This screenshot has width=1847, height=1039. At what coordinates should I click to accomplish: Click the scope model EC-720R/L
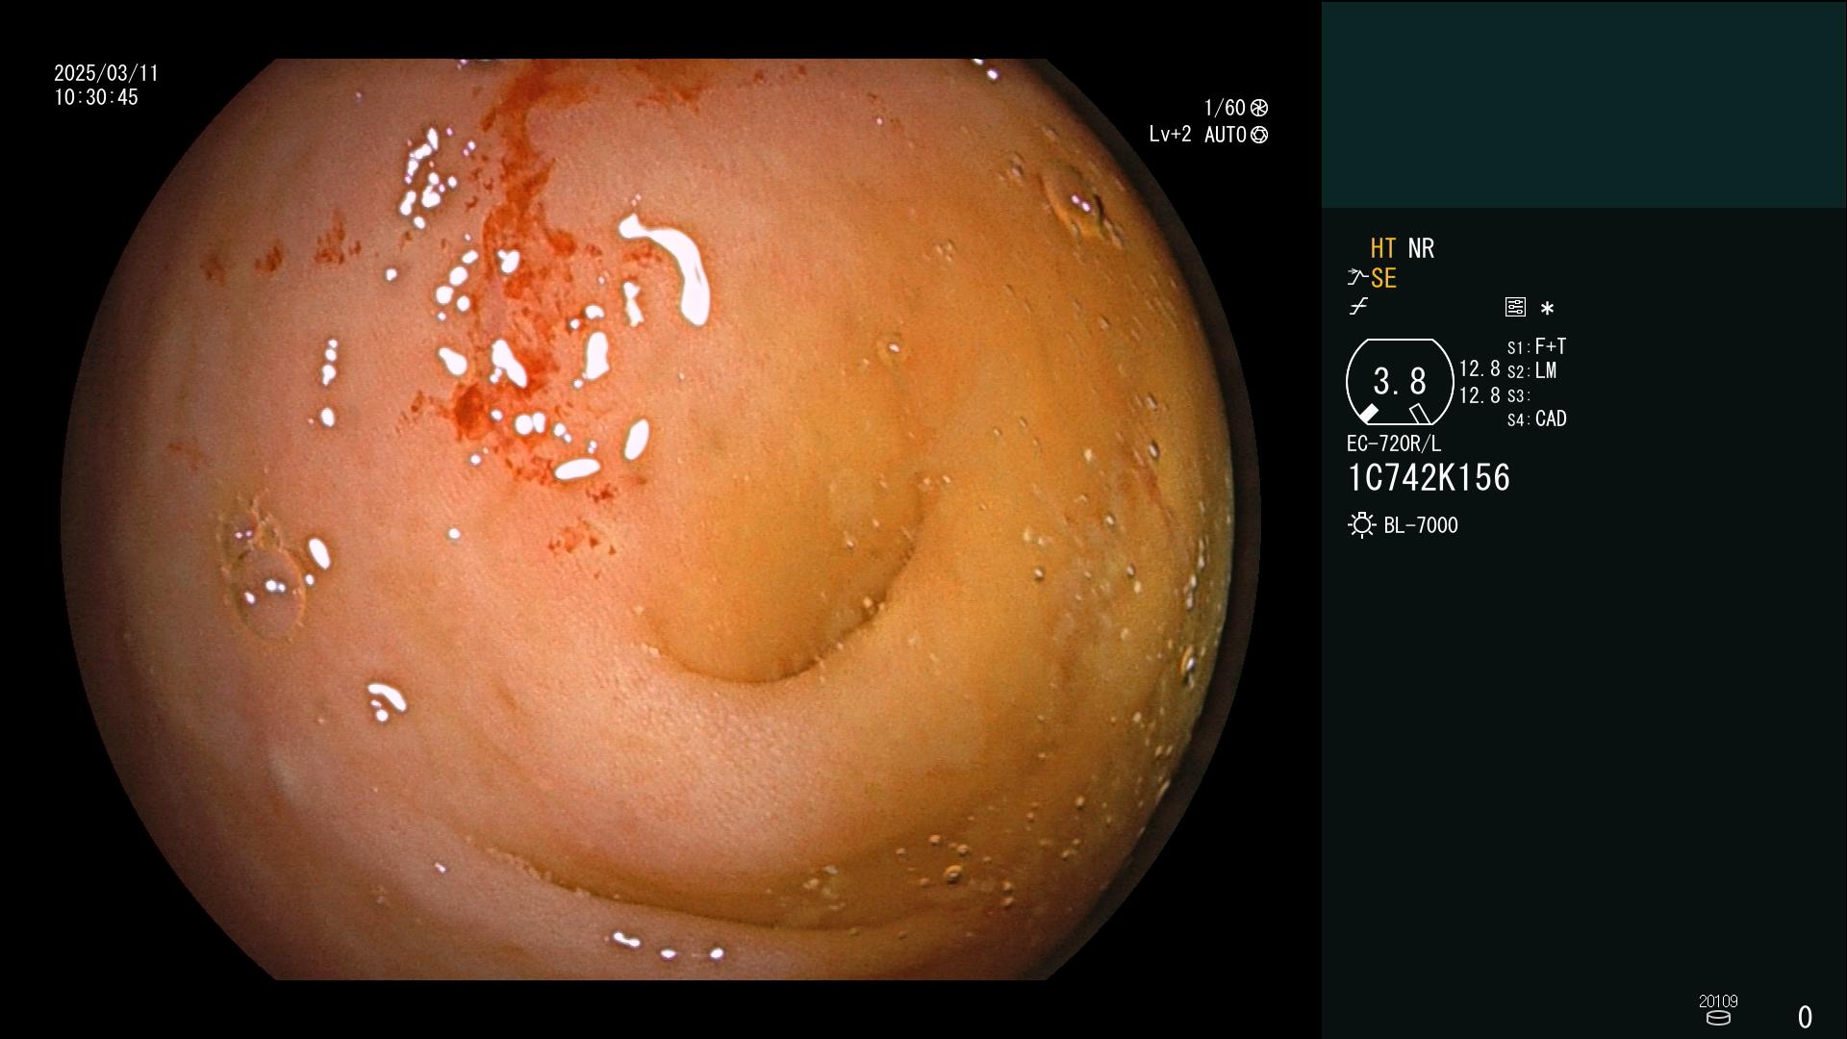tap(1394, 443)
